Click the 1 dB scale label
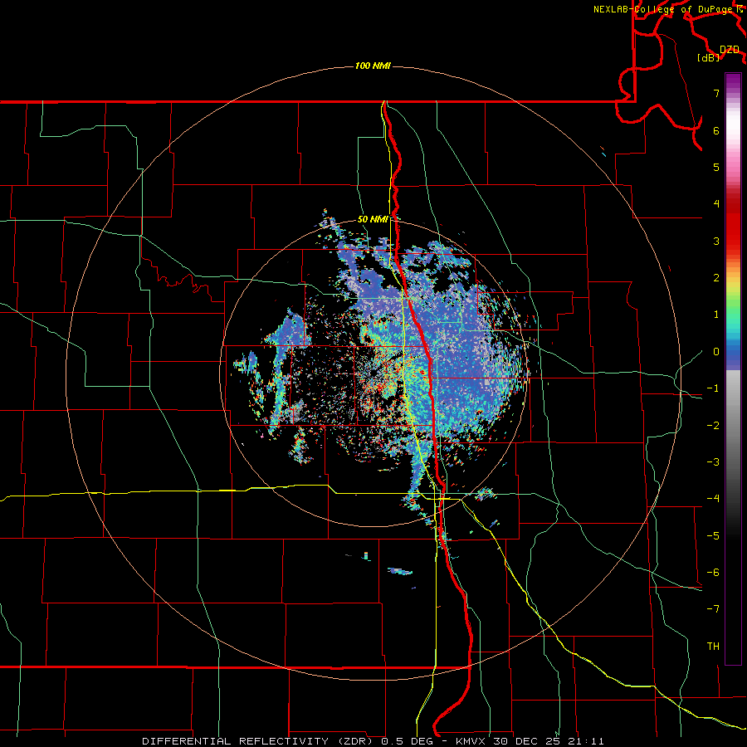 click(x=716, y=315)
